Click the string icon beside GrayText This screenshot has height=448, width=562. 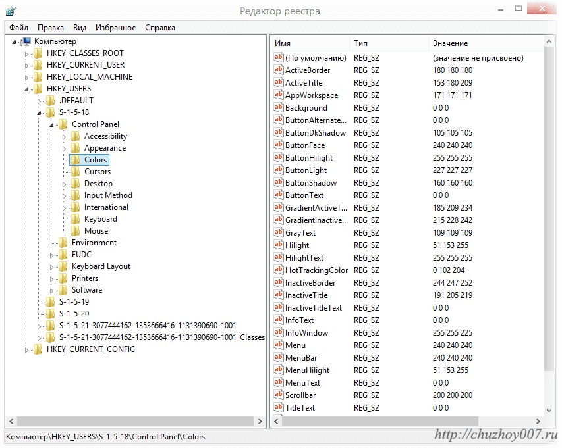[x=279, y=233]
